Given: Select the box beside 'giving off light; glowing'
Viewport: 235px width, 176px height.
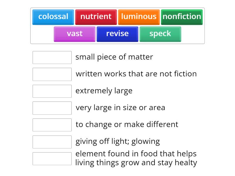Looking at the screenshot, I should coord(52,142).
